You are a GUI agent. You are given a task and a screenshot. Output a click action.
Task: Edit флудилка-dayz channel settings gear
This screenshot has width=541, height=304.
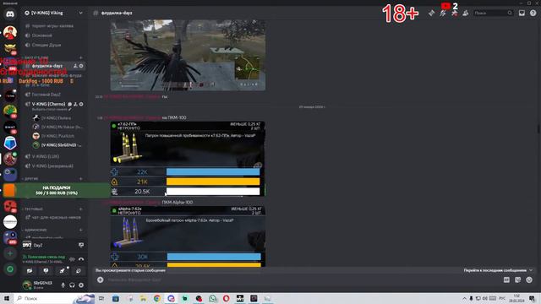coord(81,66)
